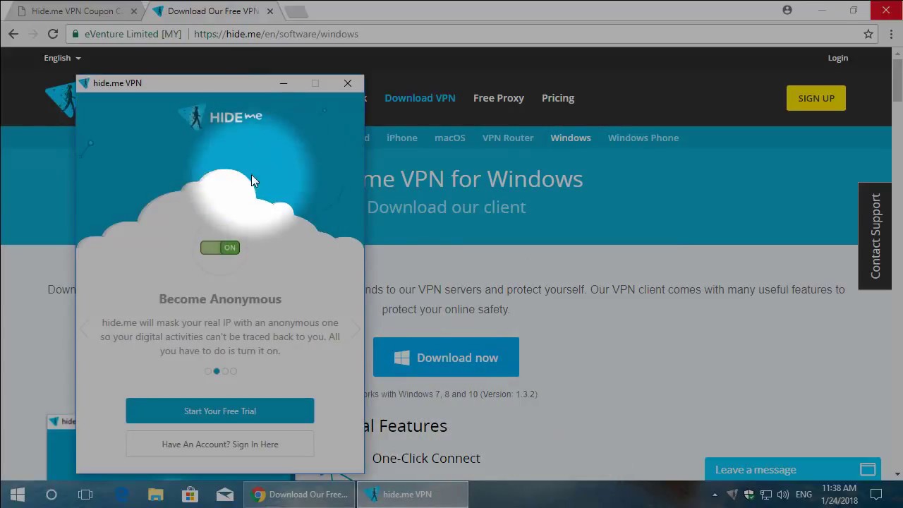Close the hide.me VPN window
Screen dimensions: 903x508
click(348, 83)
